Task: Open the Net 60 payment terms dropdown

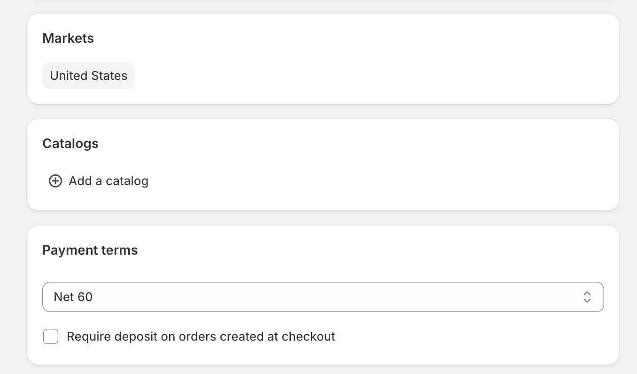Action: tap(323, 297)
